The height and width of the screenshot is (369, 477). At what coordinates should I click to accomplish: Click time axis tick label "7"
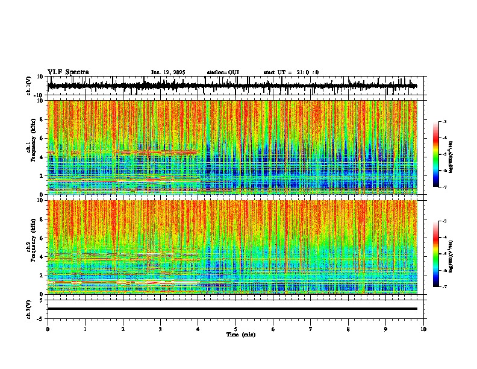tap(311, 329)
